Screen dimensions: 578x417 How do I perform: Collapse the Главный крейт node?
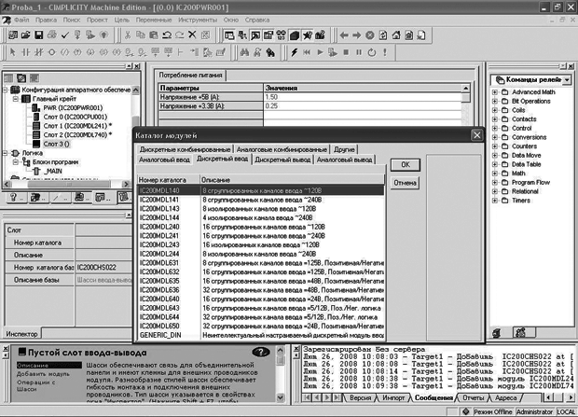pos(16,99)
